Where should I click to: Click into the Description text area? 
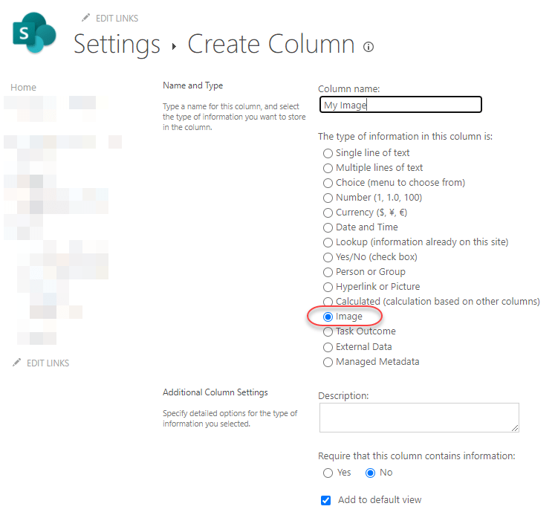pos(419,417)
